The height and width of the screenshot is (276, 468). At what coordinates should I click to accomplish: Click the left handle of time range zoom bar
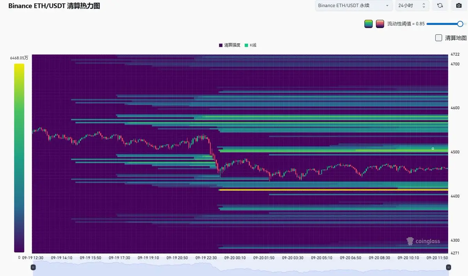point(33,267)
